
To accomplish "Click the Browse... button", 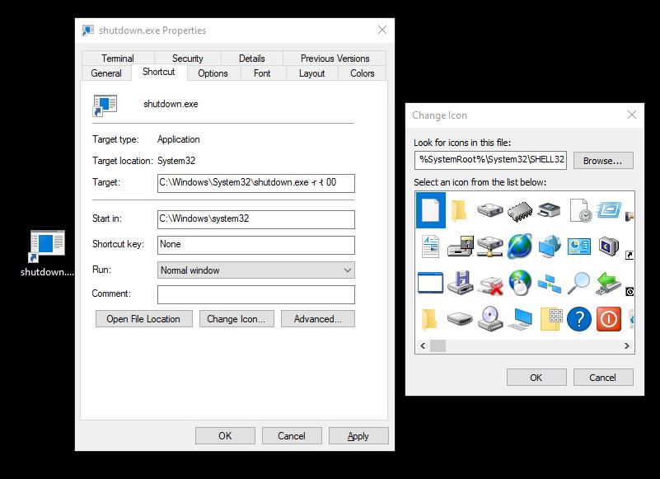I will [602, 161].
